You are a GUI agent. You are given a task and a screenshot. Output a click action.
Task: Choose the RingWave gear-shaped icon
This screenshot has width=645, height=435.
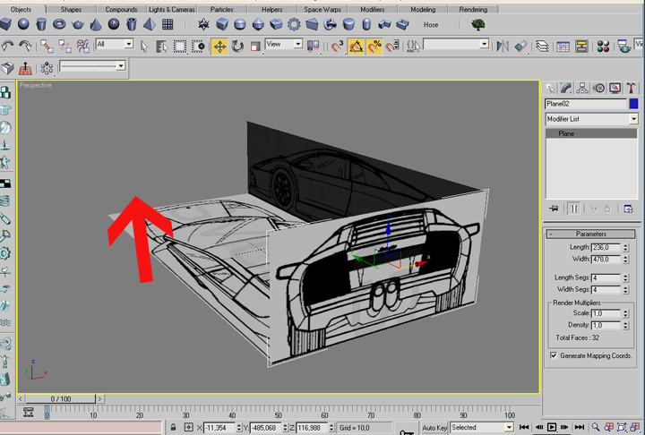coord(294,24)
